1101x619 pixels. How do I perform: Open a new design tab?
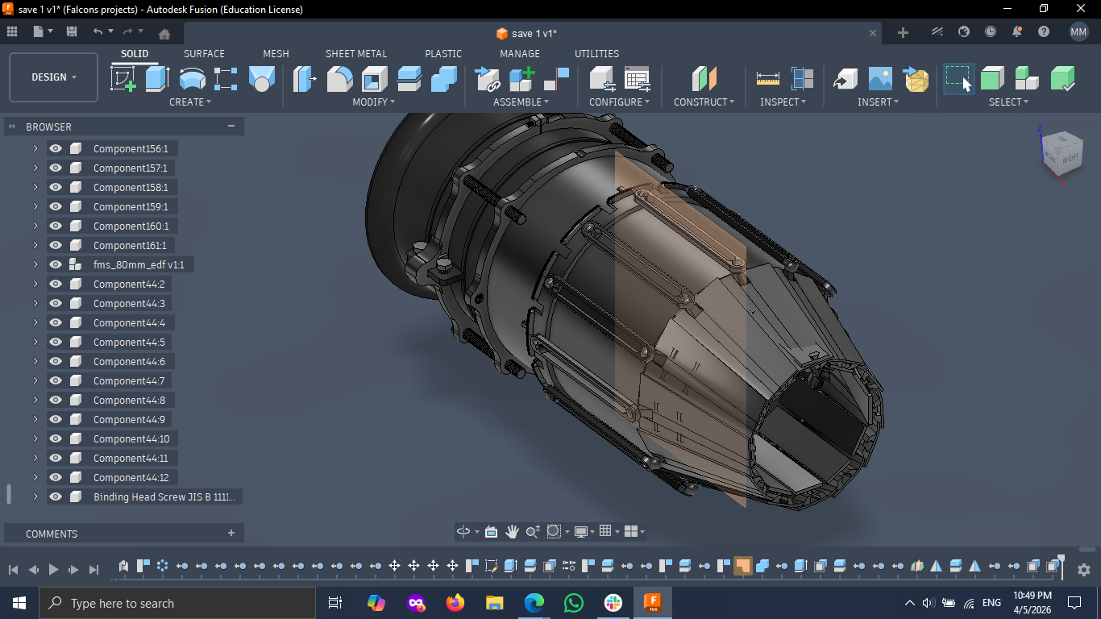pyautogui.click(x=903, y=32)
